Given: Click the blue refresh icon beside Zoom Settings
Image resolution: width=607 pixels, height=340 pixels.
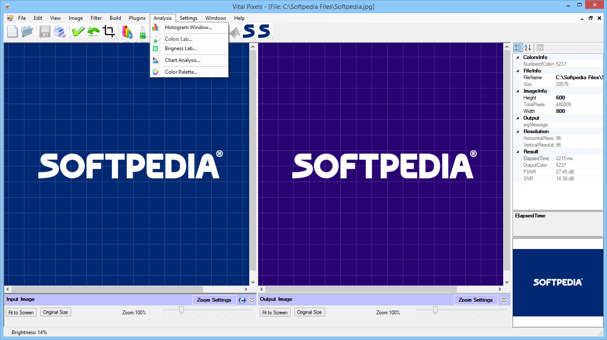Looking at the screenshot, I should [242, 300].
